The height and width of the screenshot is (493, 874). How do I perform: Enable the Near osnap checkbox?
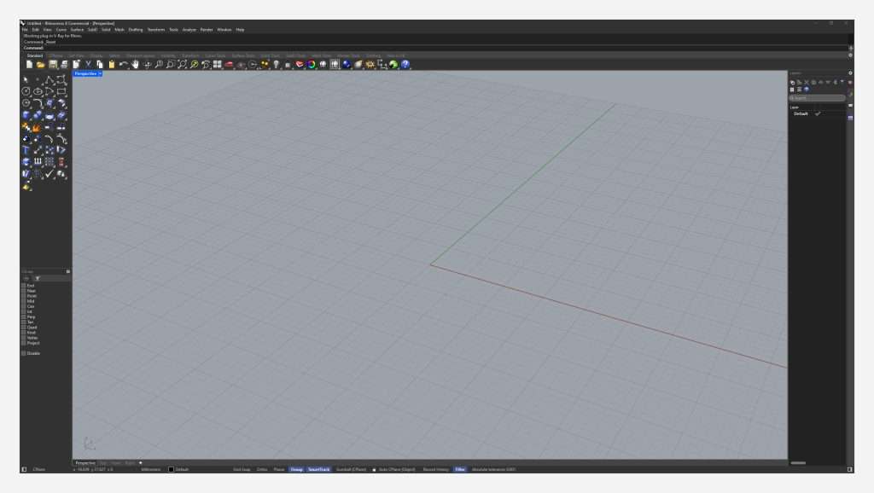click(x=23, y=291)
